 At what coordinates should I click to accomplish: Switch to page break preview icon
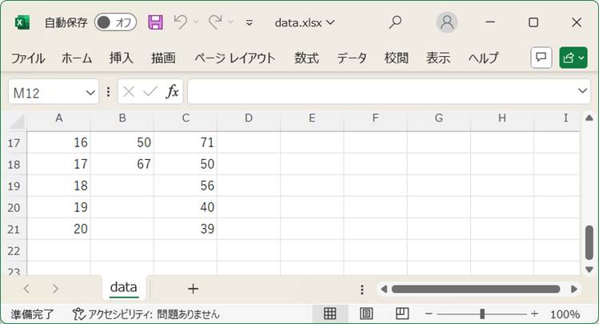[402, 314]
